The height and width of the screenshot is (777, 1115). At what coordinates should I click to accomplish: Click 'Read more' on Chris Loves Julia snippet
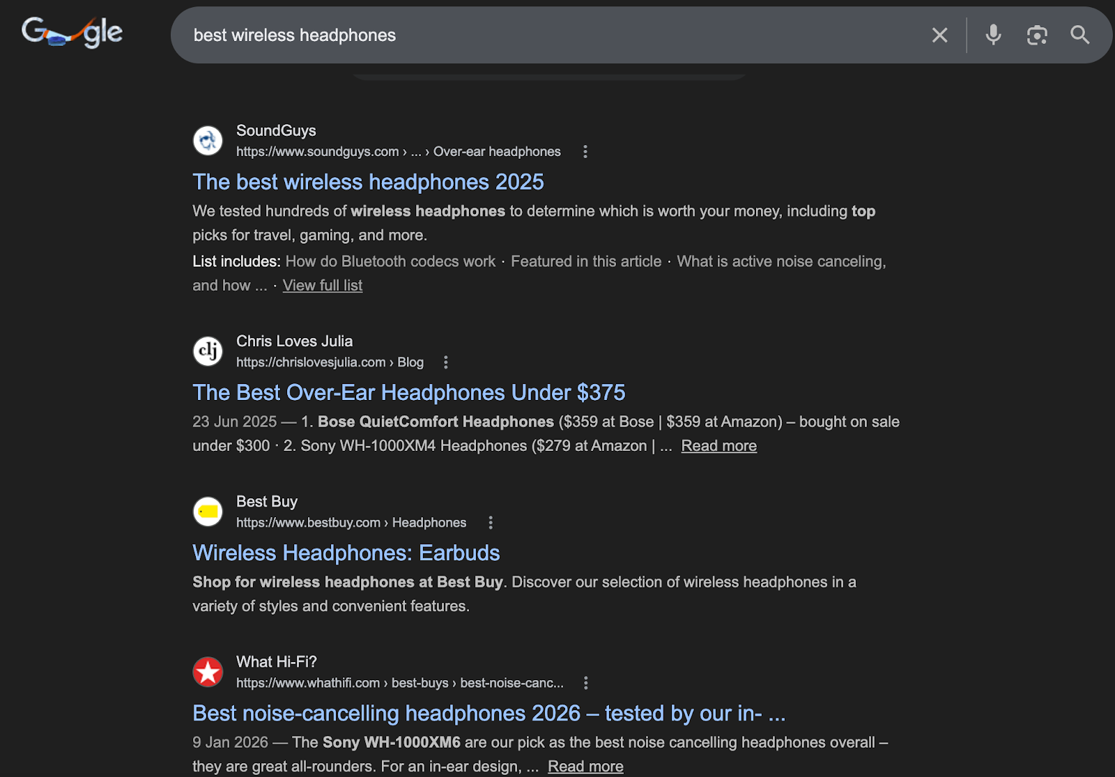tap(718, 445)
